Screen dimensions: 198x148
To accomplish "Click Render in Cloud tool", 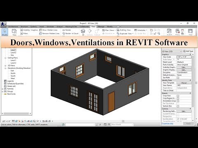I will pyautogui.click(x=70, y=33).
